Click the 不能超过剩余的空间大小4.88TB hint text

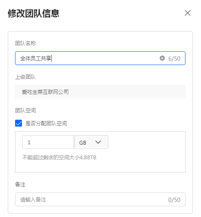tap(59, 158)
